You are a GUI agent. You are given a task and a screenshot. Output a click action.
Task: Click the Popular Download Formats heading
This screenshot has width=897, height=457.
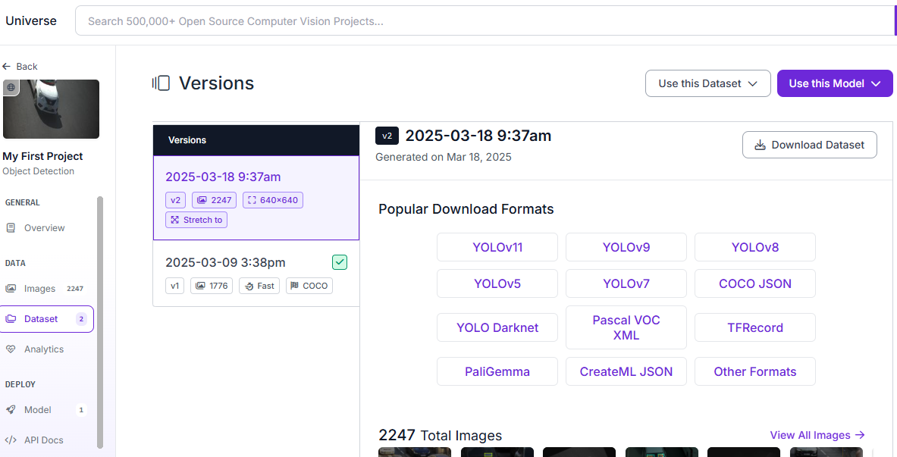click(x=466, y=209)
